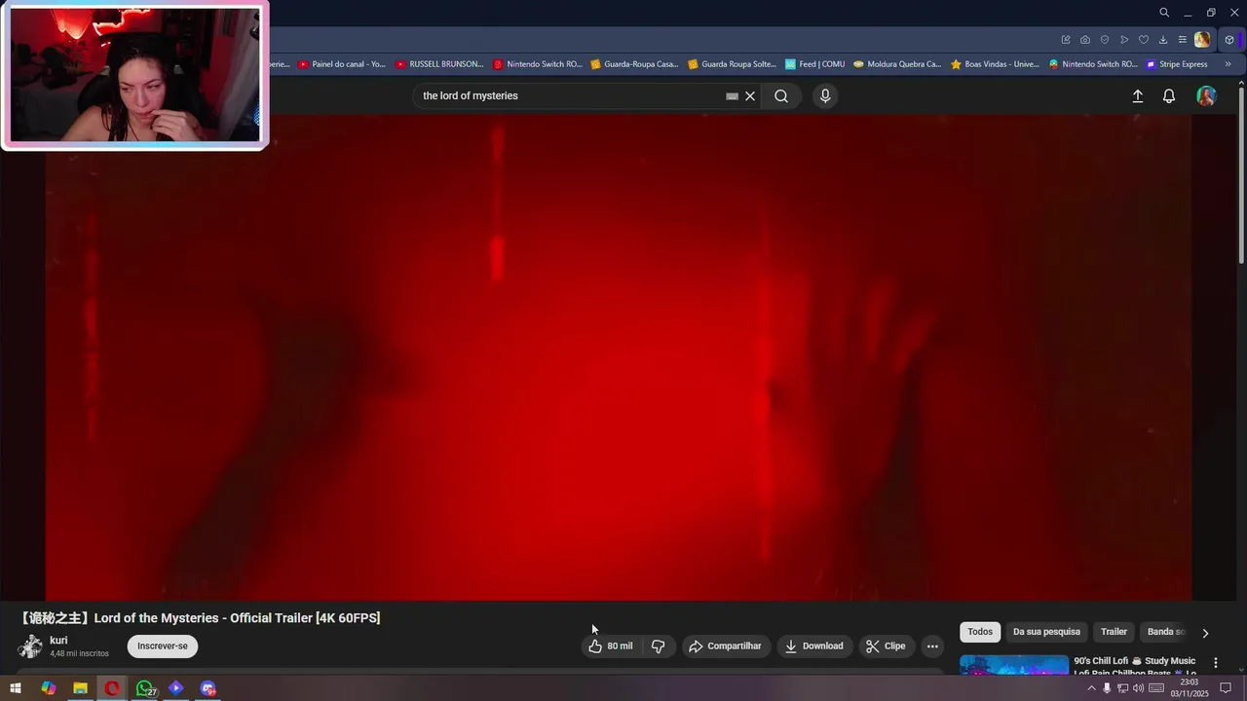This screenshot has height=701, width=1247.
Task: Open Guarda Roupa Solte... bookmark
Action: pyautogui.click(x=732, y=64)
